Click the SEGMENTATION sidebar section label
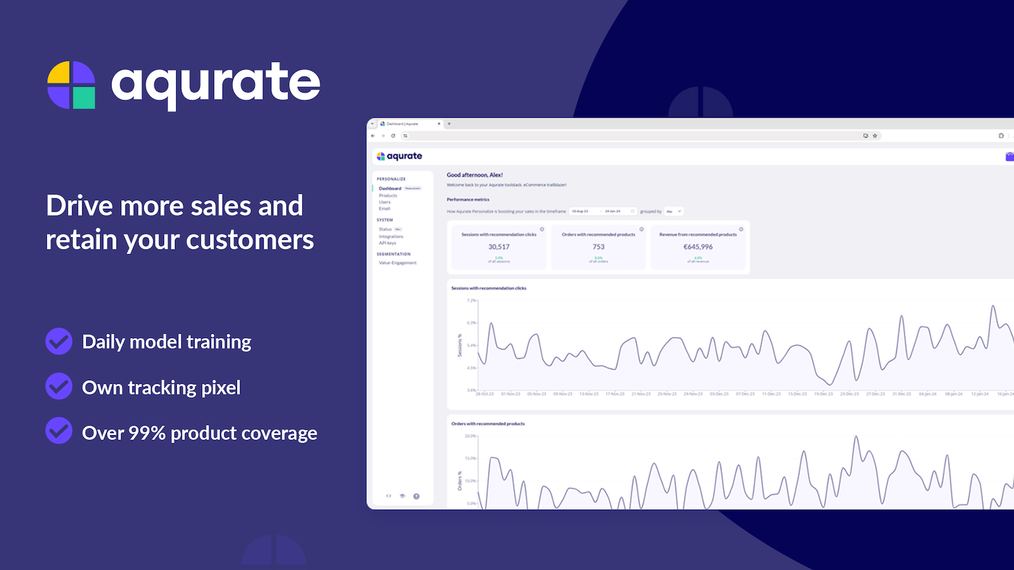The width and height of the screenshot is (1014, 570). coord(394,254)
